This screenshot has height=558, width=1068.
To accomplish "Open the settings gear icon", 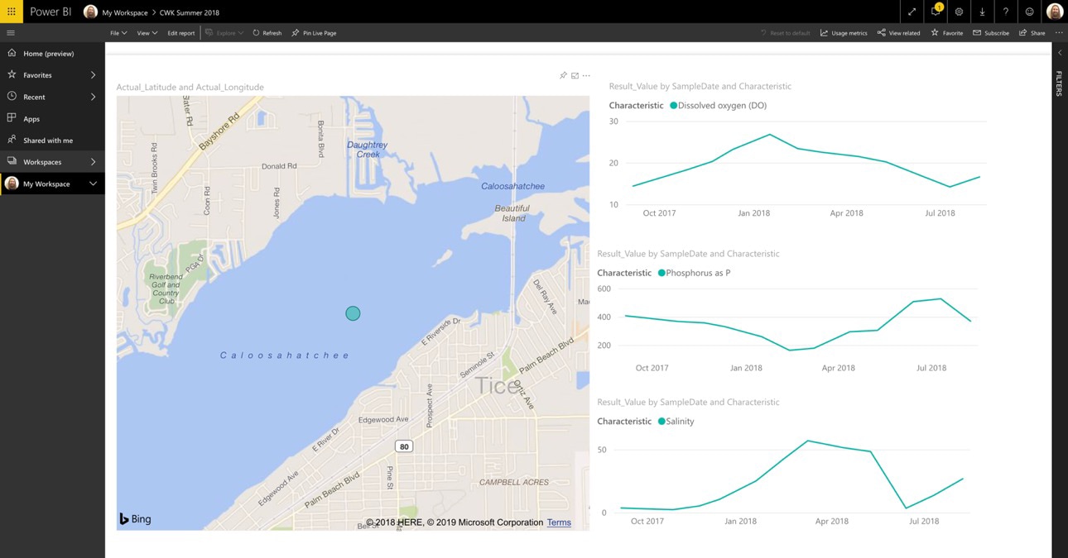I will point(959,12).
